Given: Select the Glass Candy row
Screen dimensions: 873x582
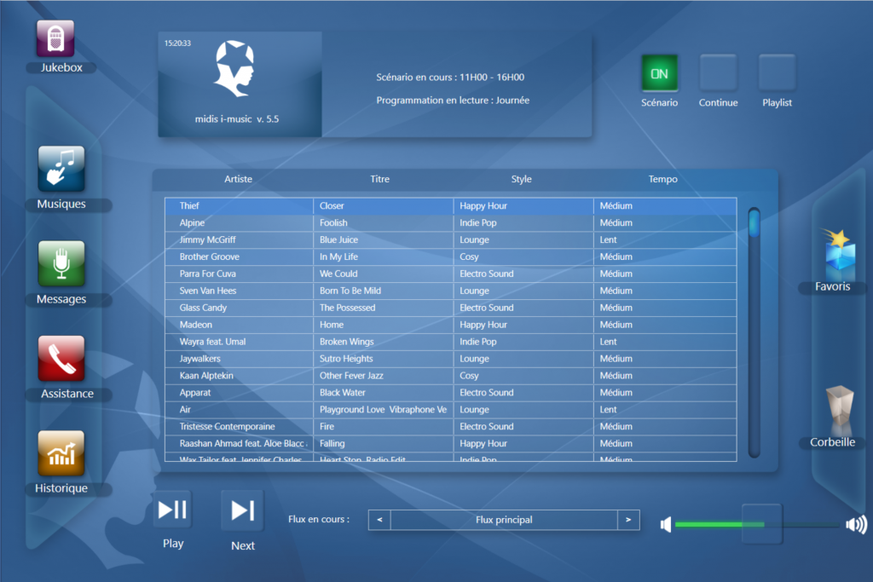Looking at the screenshot, I should (450, 308).
